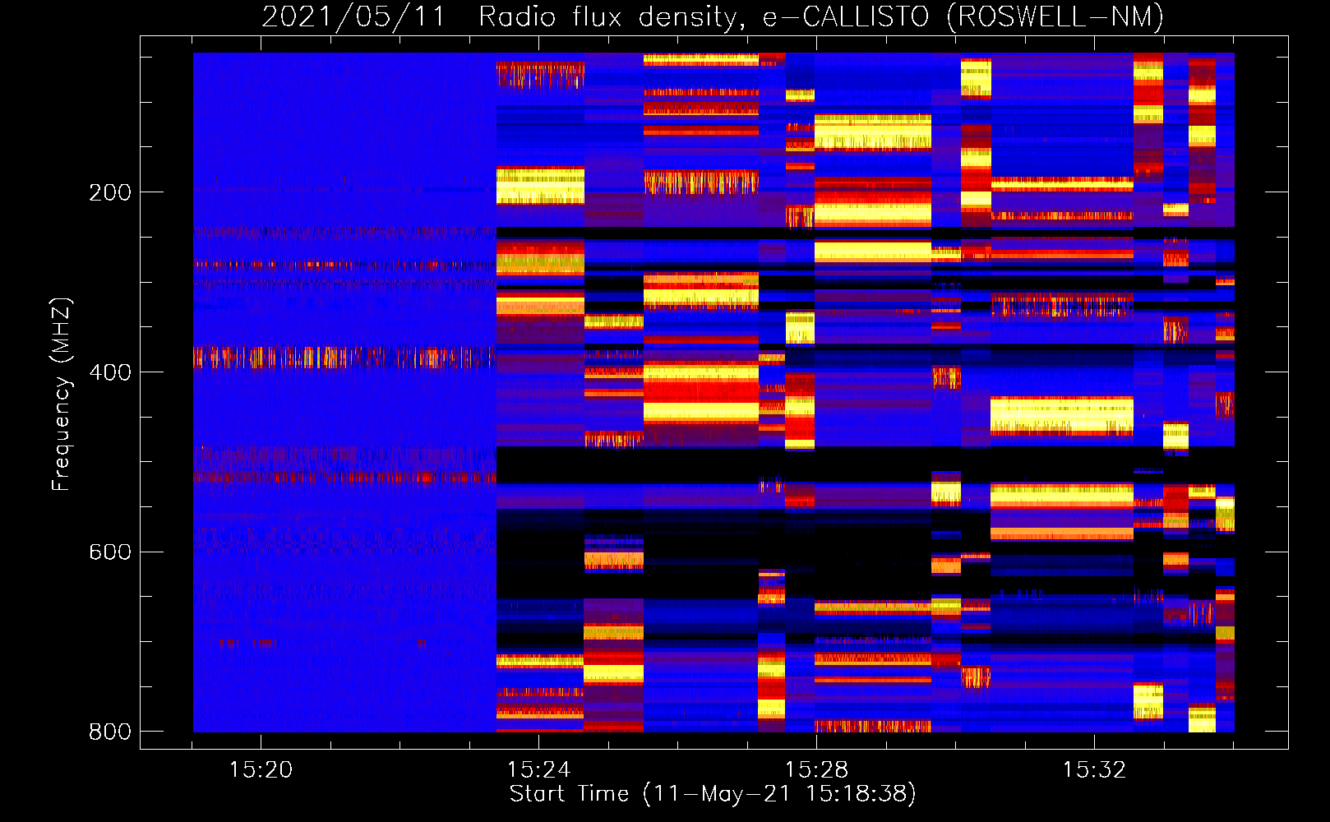This screenshot has height=822, width=1330.
Task: Click the 800 frequency tick label
Action: coord(110,732)
